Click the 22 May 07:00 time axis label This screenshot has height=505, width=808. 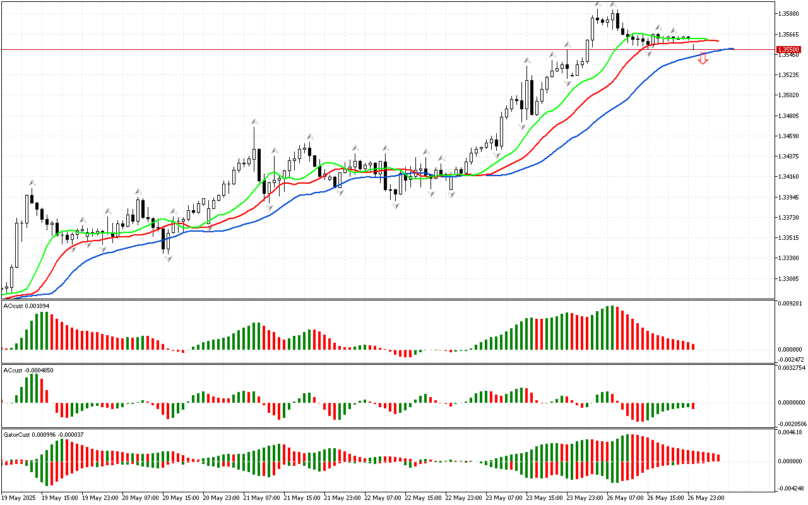tap(383, 497)
